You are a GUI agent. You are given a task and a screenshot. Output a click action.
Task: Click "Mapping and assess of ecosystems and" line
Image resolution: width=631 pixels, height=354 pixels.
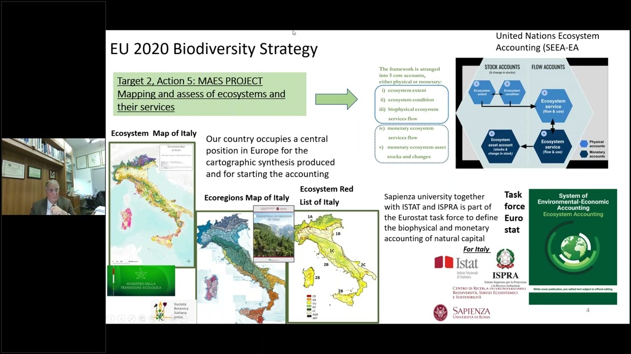(201, 94)
